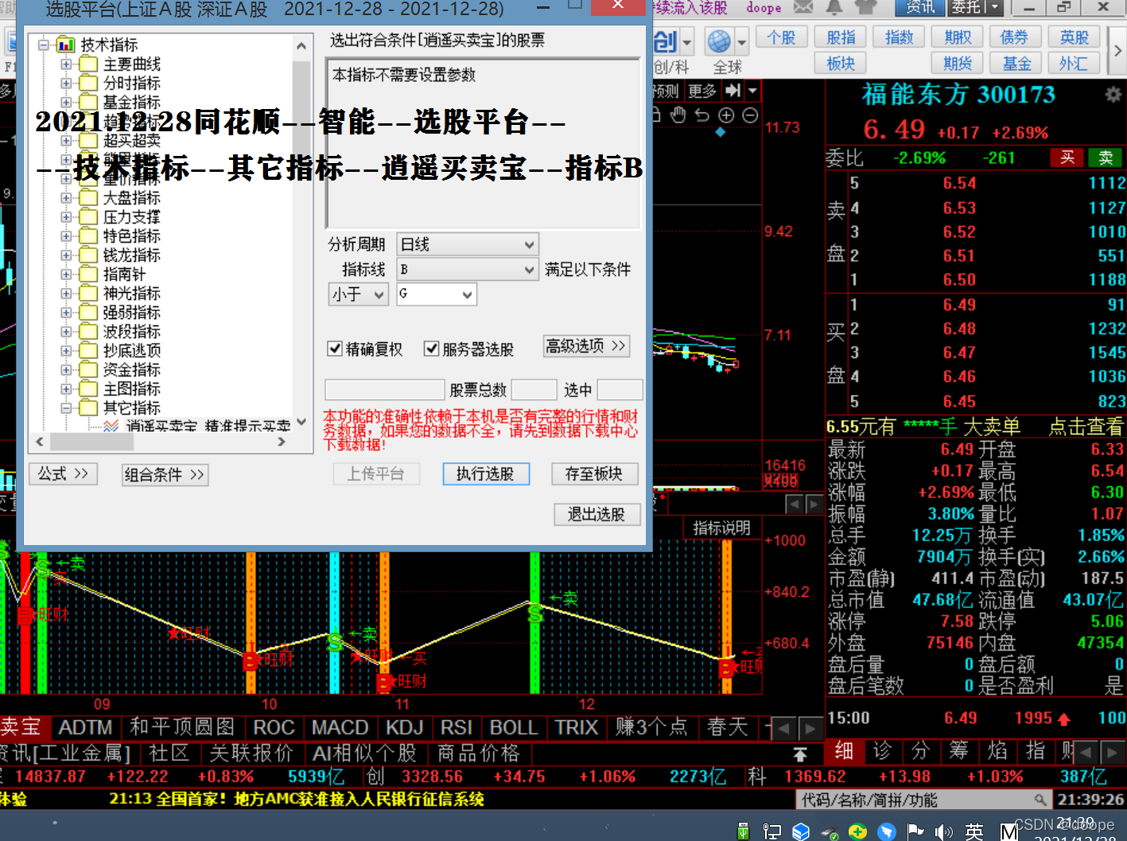The width and height of the screenshot is (1127, 841).
Task: Collapse the 其它指标 folder
Action: pos(67,407)
